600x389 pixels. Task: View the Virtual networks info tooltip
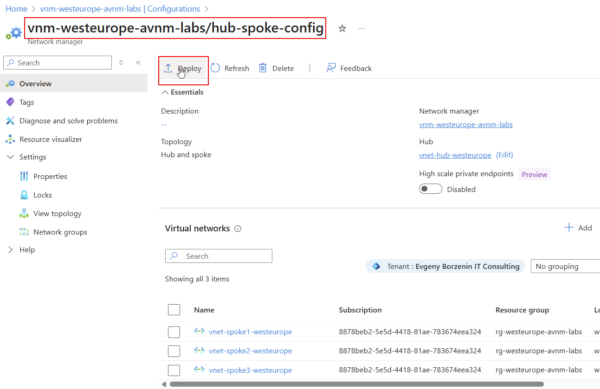pos(238,228)
